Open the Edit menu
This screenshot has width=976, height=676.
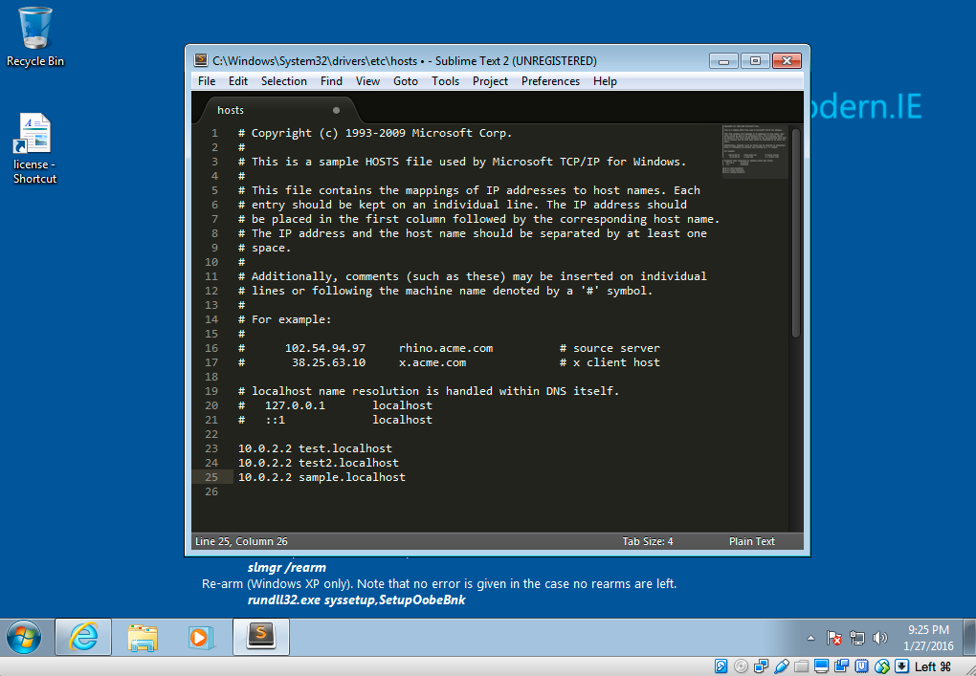click(x=237, y=81)
